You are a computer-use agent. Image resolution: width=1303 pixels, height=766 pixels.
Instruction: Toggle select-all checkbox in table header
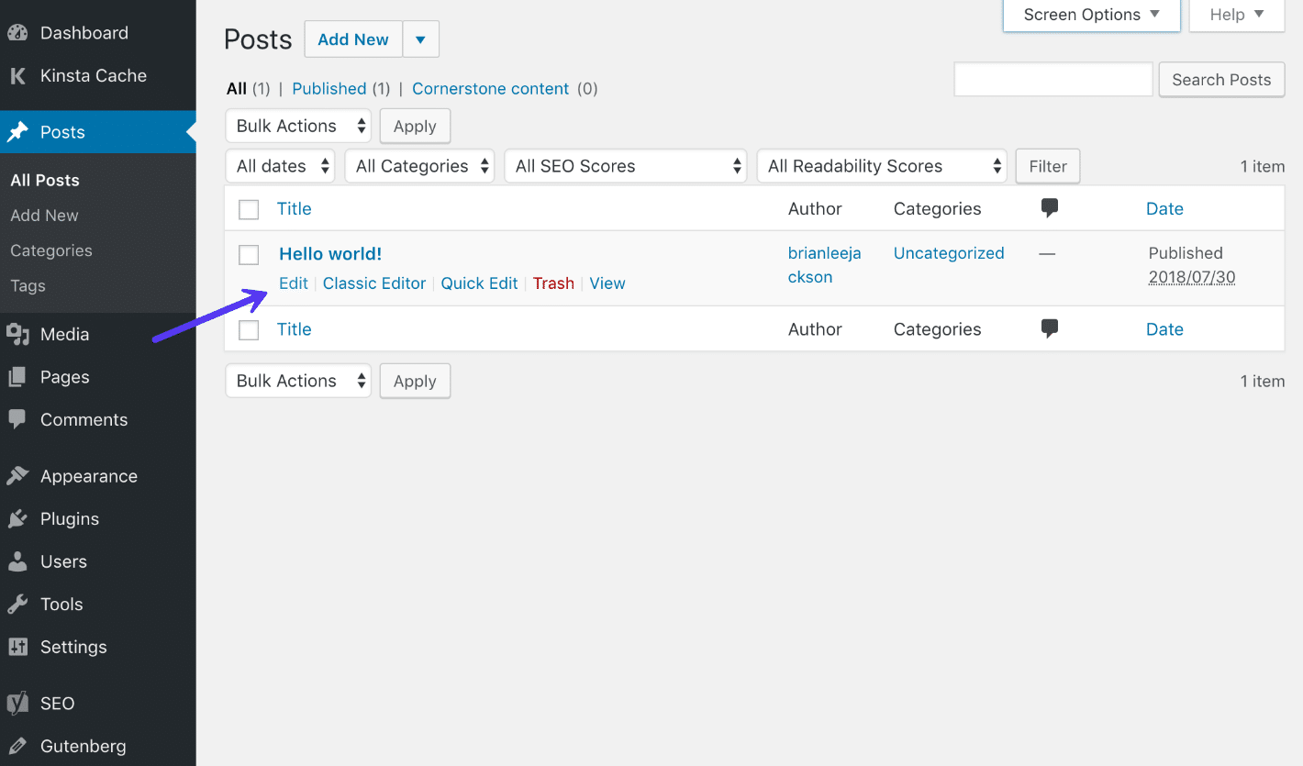tap(249, 210)
